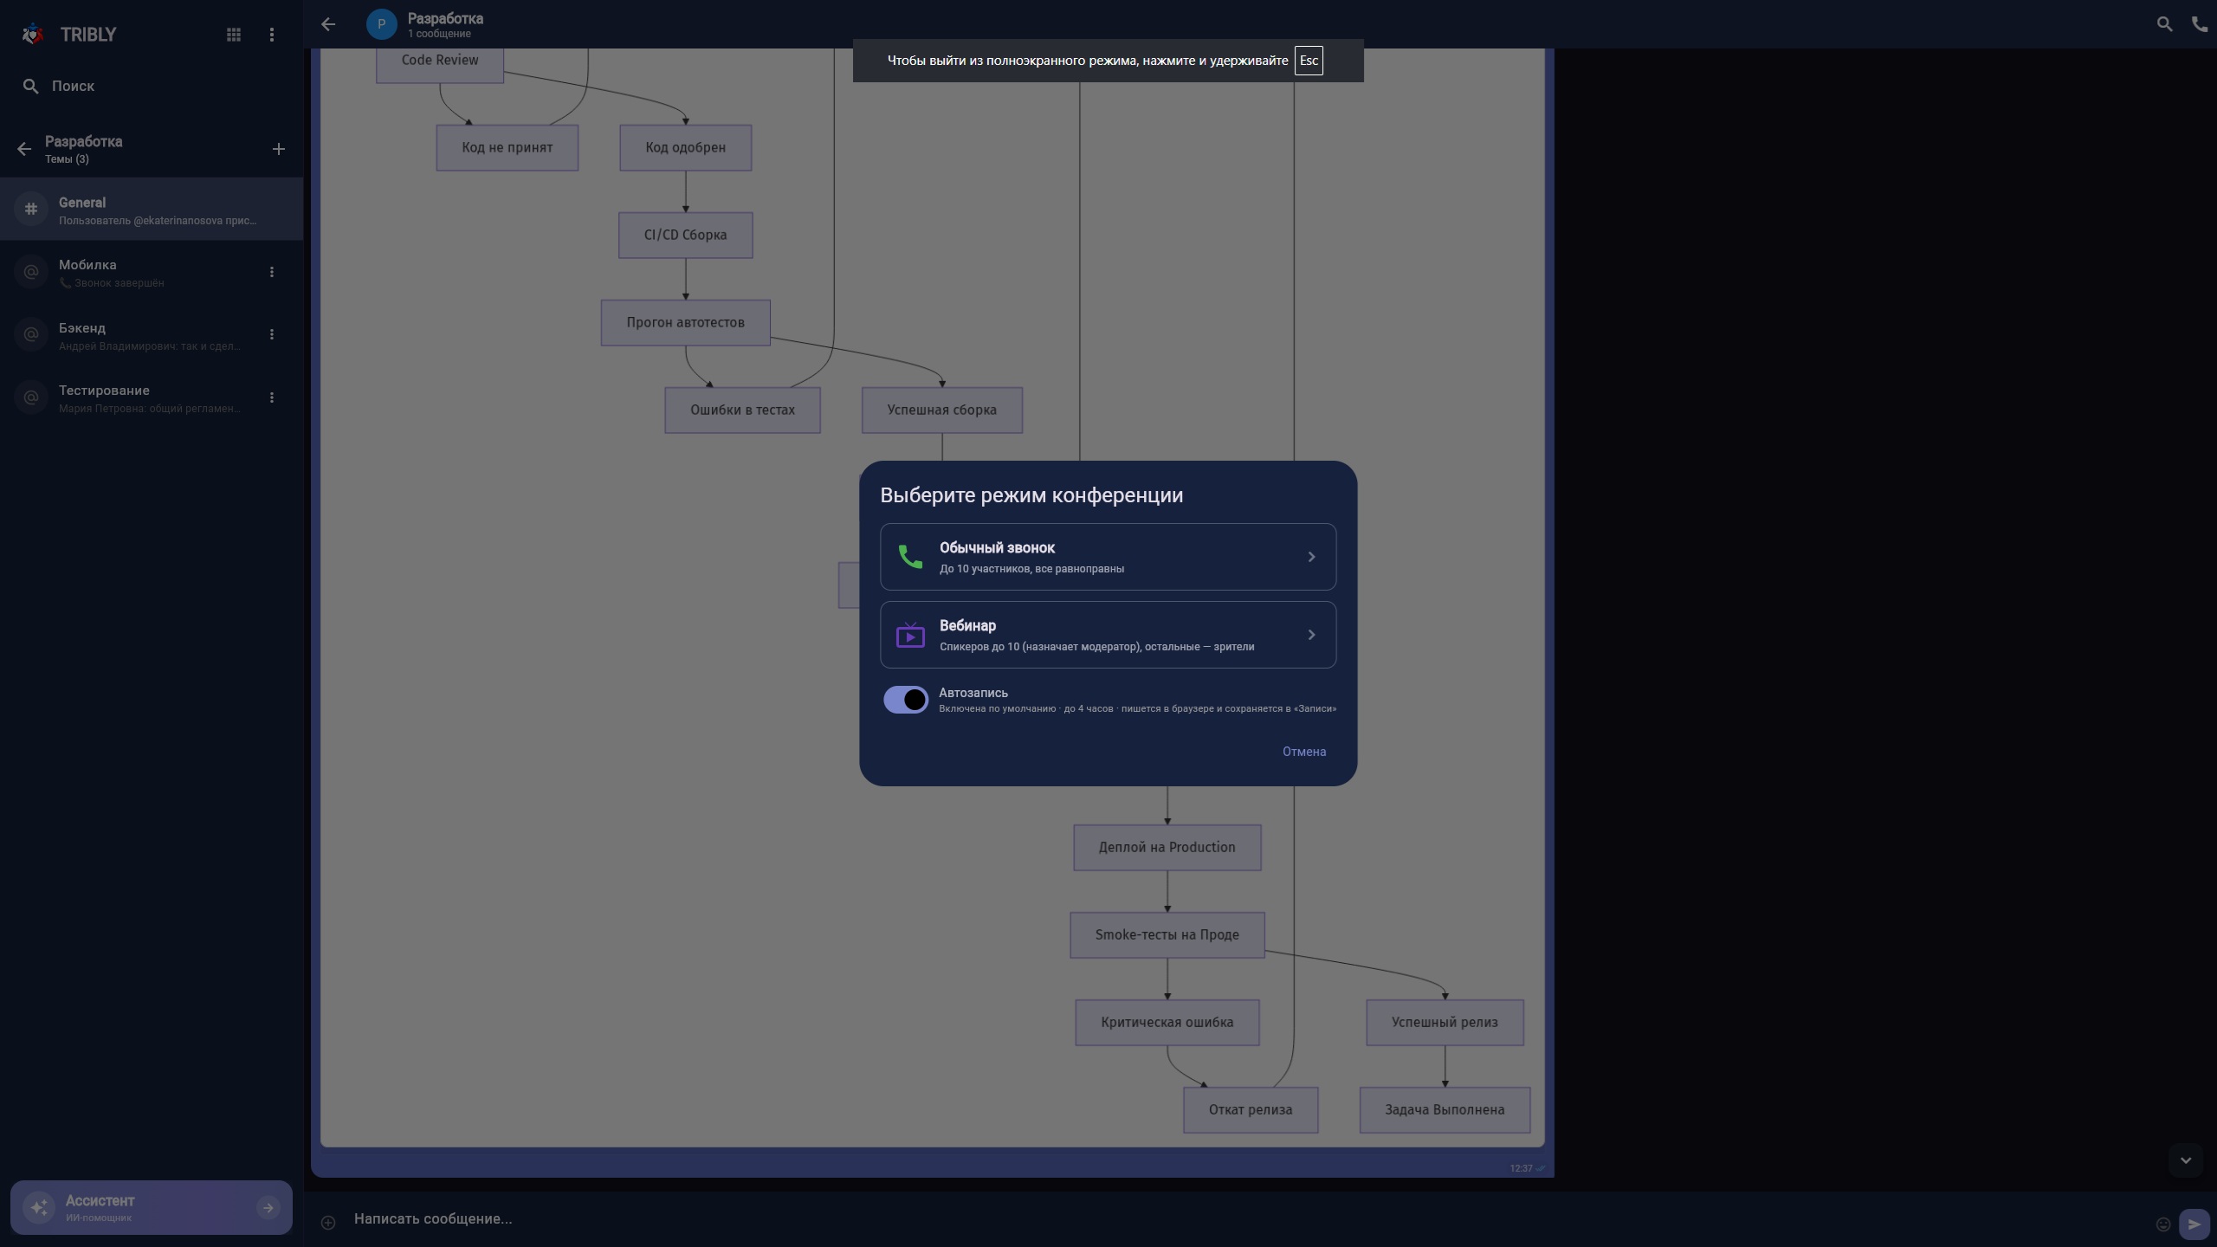The height and width of the screenshot is (1247, 2217).
Task: Open the Бэкенд topic options menu
Action: pyautogui.click(x=272, y=334)
